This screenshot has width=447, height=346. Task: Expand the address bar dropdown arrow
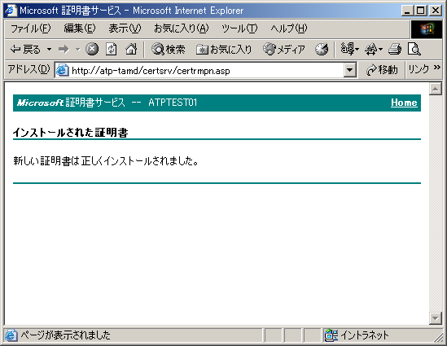tap(350, 70)
